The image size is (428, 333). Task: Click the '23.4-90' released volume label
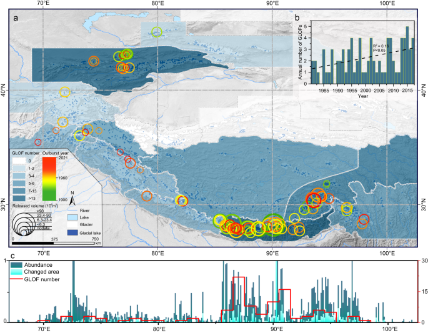(44, 216)
